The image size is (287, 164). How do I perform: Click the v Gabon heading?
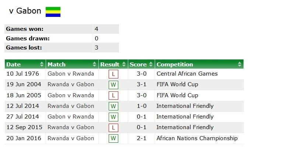click(25, 11)
